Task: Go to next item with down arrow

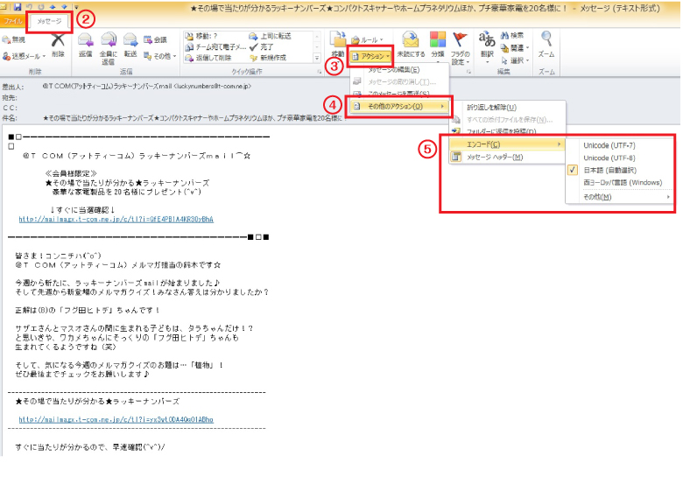Action: [x=65, y=6]
